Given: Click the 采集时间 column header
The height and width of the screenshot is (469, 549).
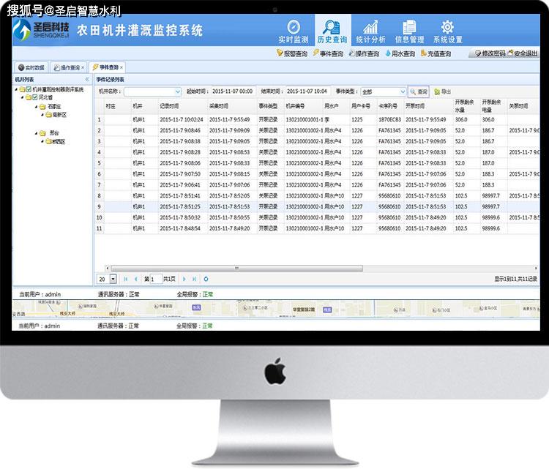Looking at the screenshot, I should [231, 106].
